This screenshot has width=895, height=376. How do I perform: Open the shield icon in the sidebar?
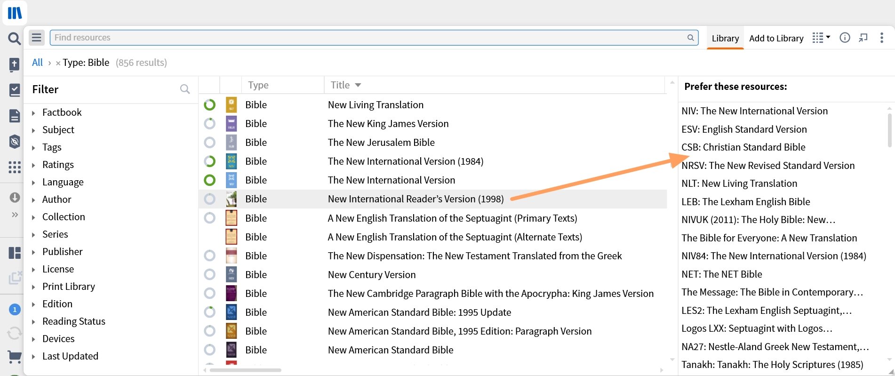[x=15, y=141]
